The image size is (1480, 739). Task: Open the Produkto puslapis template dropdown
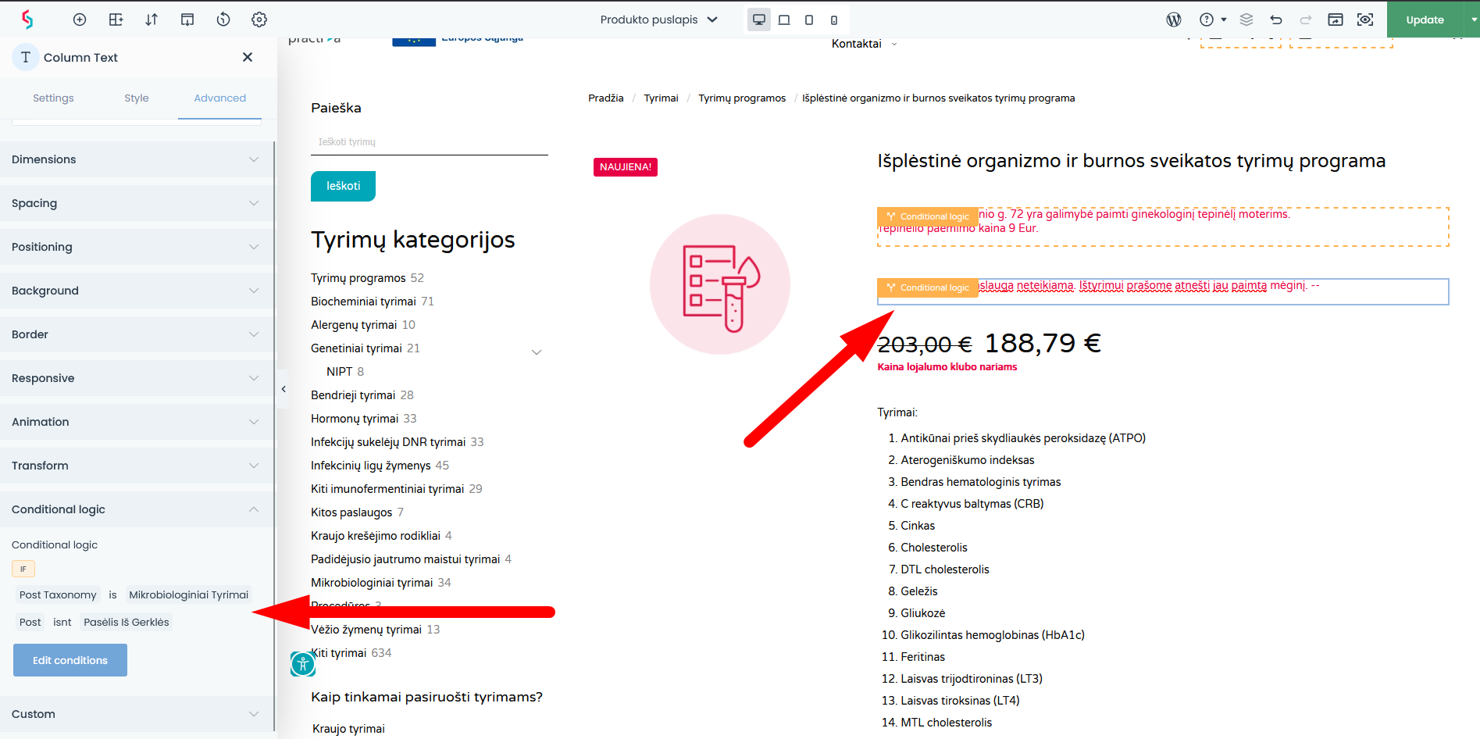pyautogui.click(x=658, y=20)
